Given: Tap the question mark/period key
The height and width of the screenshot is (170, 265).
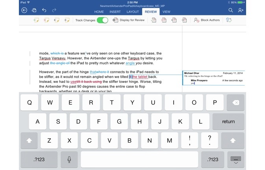Looking at the screenshot, I should click(x=209, y=140).
